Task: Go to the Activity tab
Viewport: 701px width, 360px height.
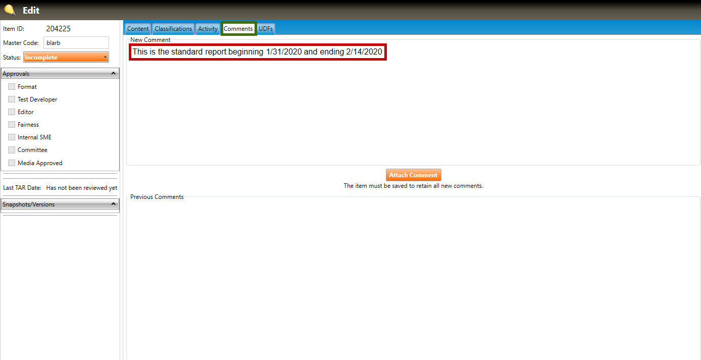Action: click(x=208, y=29)
